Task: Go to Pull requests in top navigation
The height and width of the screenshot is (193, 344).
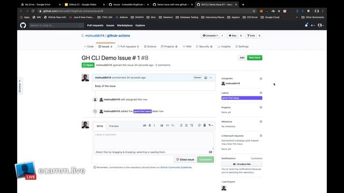Action: pos(95,25)
